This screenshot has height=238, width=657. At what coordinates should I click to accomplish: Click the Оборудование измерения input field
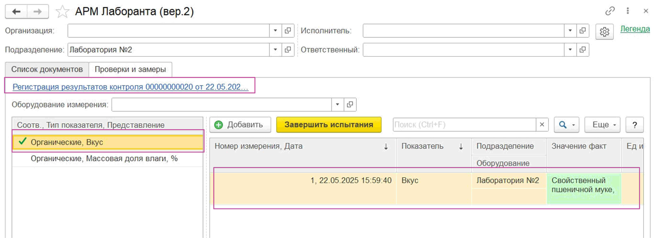pos(221,105)
